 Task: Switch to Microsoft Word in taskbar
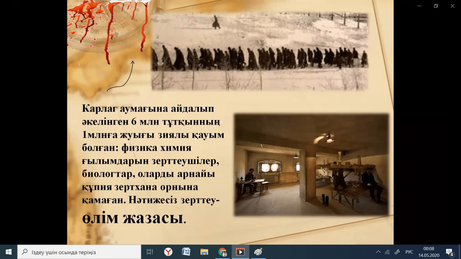[186, 252]
